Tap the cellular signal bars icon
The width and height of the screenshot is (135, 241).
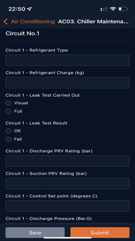104,9
